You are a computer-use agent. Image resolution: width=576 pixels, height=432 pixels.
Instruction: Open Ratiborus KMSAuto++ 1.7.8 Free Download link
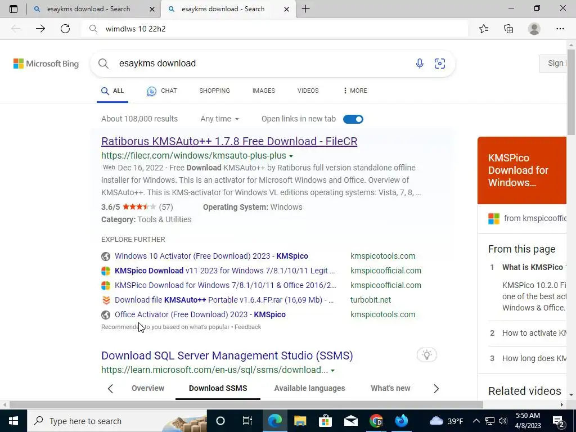(x=229, y=141)
